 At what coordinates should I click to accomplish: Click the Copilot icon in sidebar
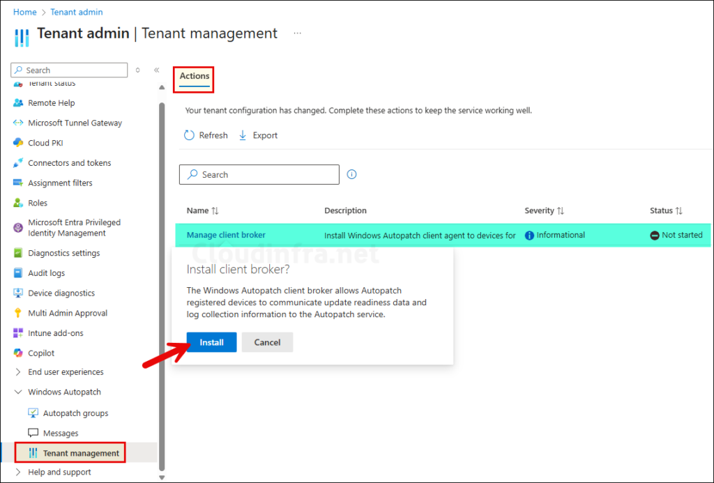click(x=18, y=353)
